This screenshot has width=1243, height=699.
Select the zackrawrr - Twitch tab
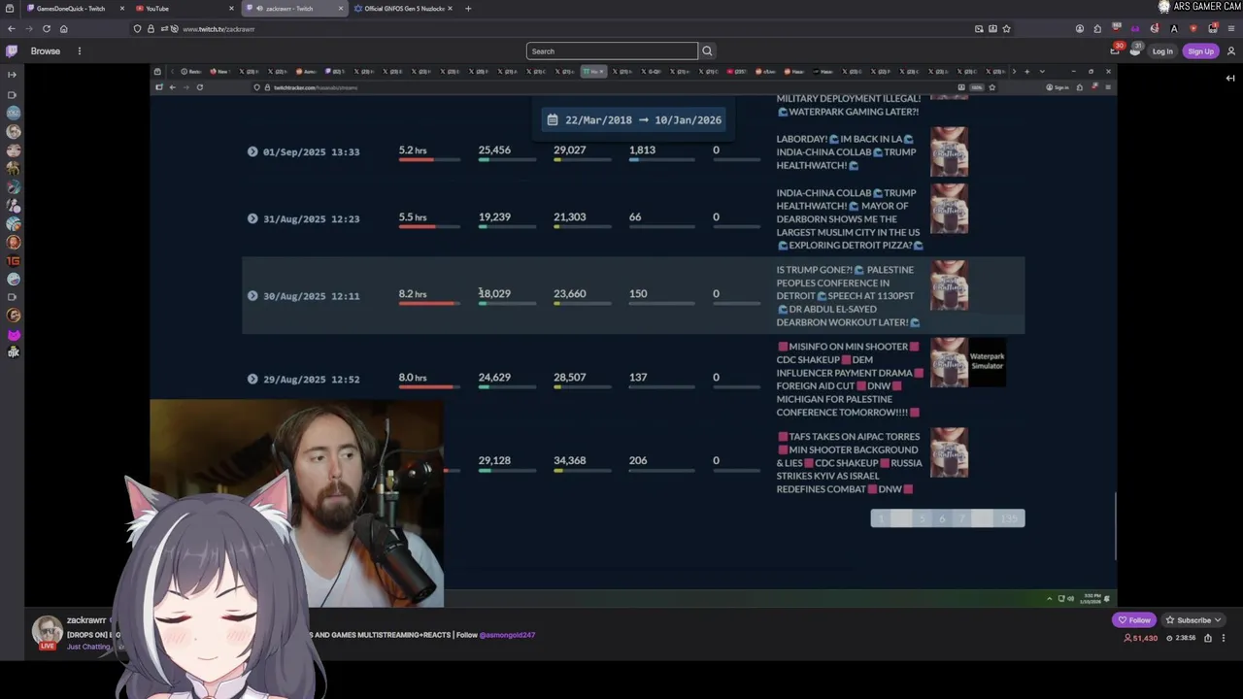click(x=293, y=9)
